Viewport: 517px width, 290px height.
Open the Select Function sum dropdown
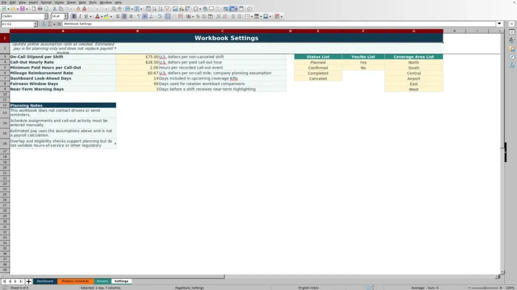pyautogui.click(x=54, y=24)
